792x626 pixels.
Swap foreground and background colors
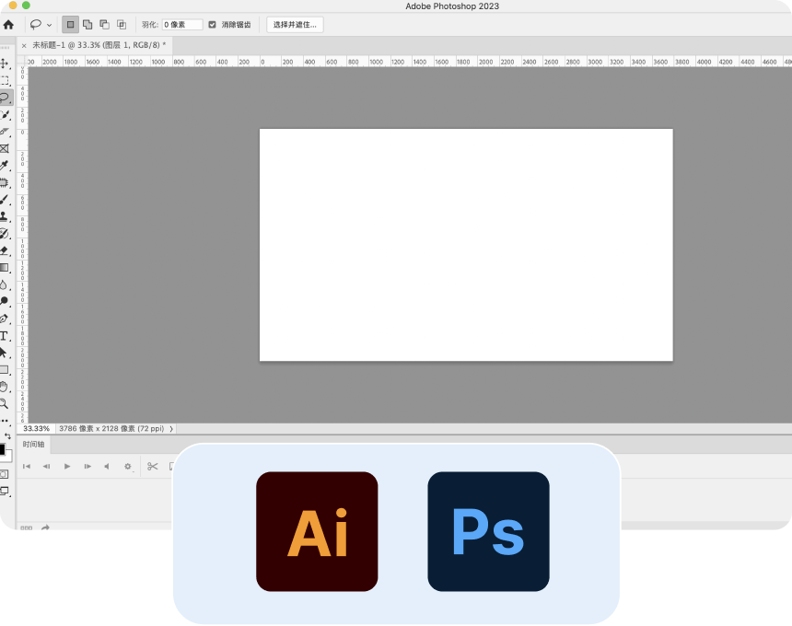[x=7, y=435]
